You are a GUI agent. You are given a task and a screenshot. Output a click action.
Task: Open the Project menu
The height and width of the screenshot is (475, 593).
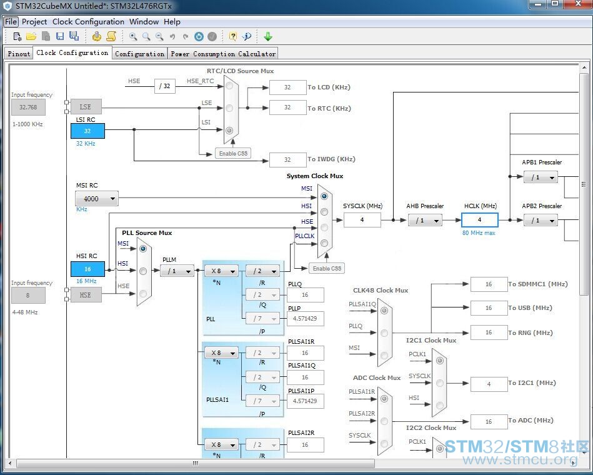[x=34, y=21]
